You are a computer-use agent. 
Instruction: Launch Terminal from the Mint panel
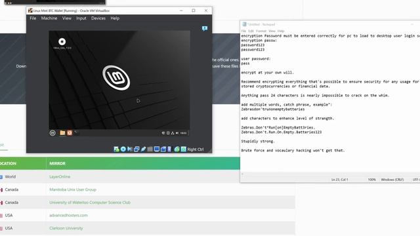pos(76,132)
